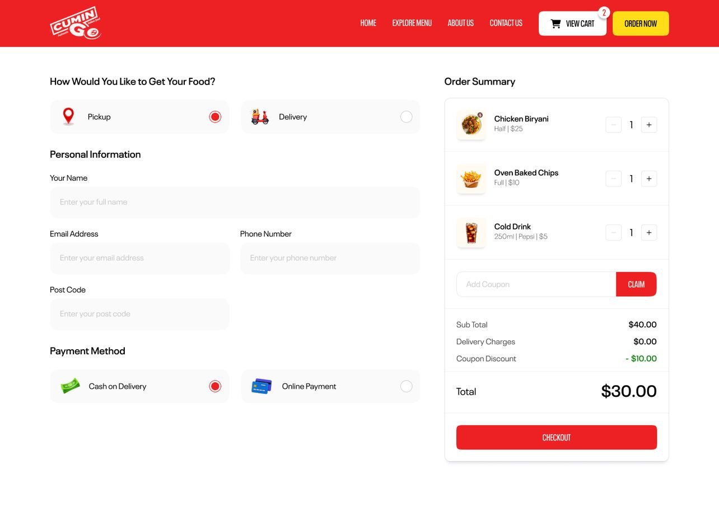
Task: Focus the Add Coupon input field
Action: [x=536, y=284]
